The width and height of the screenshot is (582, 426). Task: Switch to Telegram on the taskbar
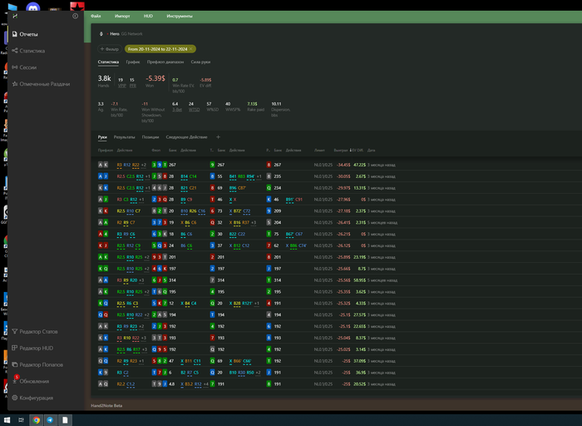(50, 420)
